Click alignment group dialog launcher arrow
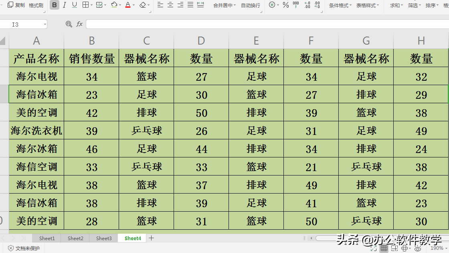449x253 pixels. (x=261, y=12)
